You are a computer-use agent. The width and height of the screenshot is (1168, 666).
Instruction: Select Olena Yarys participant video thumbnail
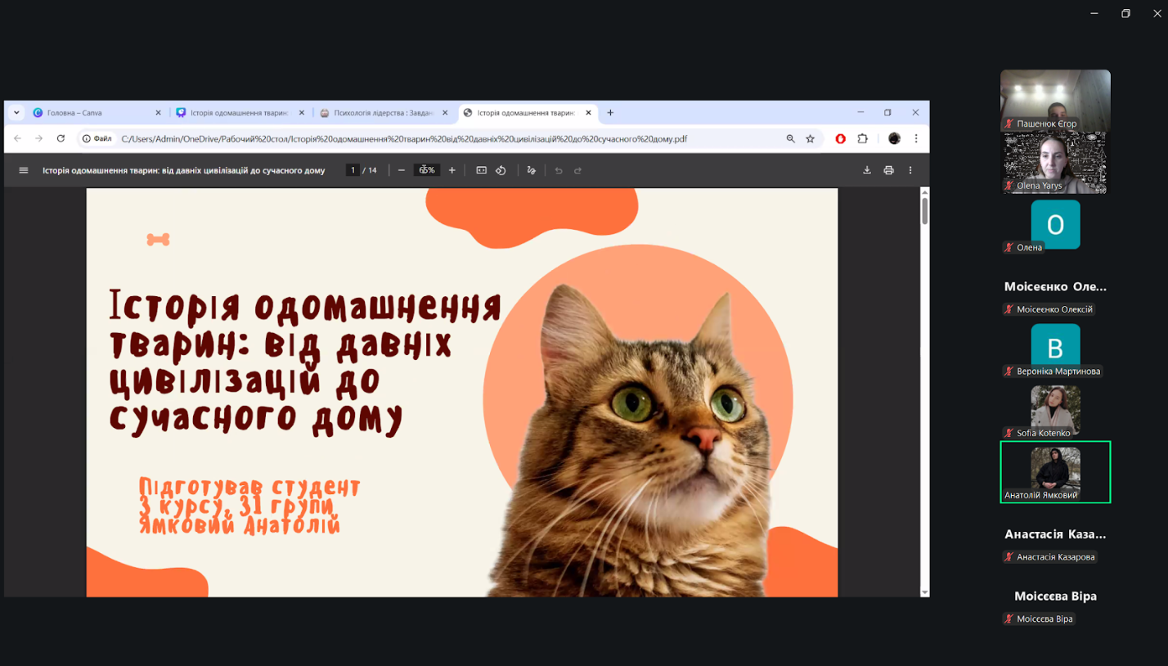click(x=1055, y=163)
